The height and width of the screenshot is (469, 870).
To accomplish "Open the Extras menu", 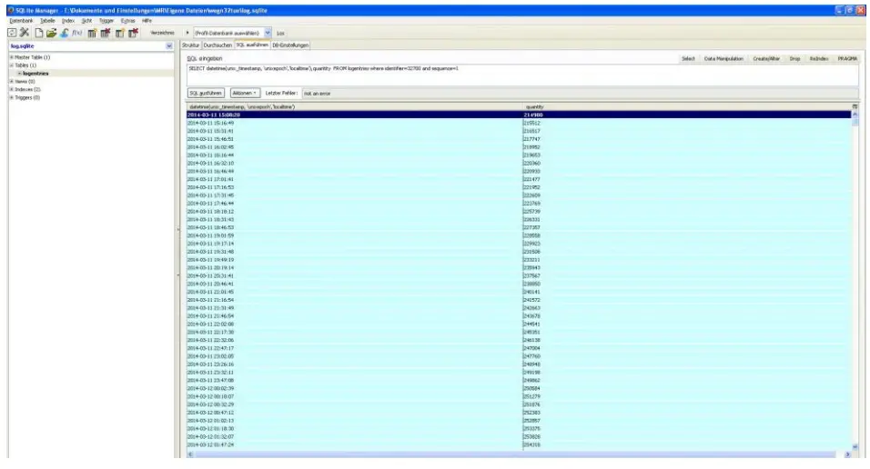I will pos(127,21).
